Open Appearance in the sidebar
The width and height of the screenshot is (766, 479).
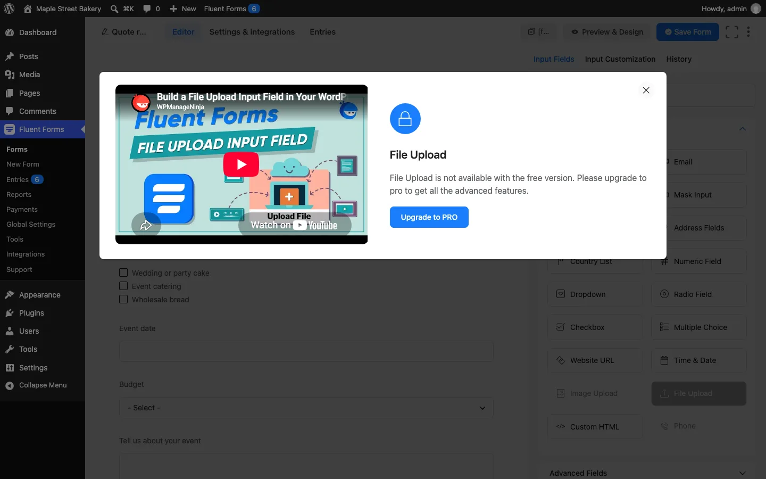[x=43, y=295]
